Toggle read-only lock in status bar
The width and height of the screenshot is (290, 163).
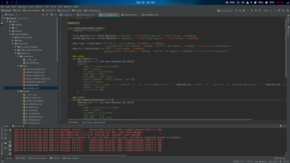(281, 161)
